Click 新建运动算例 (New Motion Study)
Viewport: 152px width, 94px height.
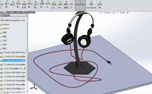coord(54,5)
